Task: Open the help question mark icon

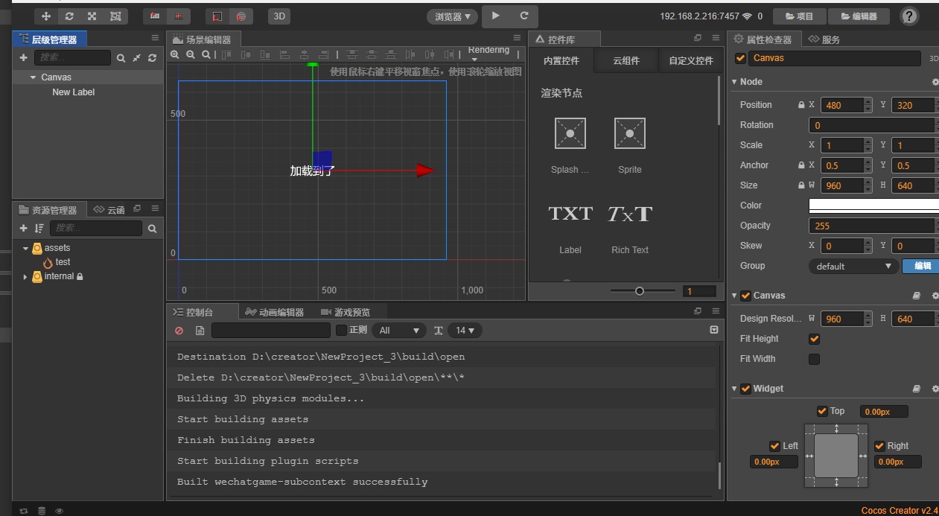Action: tap(909, 16)
